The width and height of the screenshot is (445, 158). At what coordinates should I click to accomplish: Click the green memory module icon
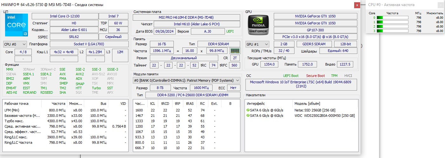(235, 51)
